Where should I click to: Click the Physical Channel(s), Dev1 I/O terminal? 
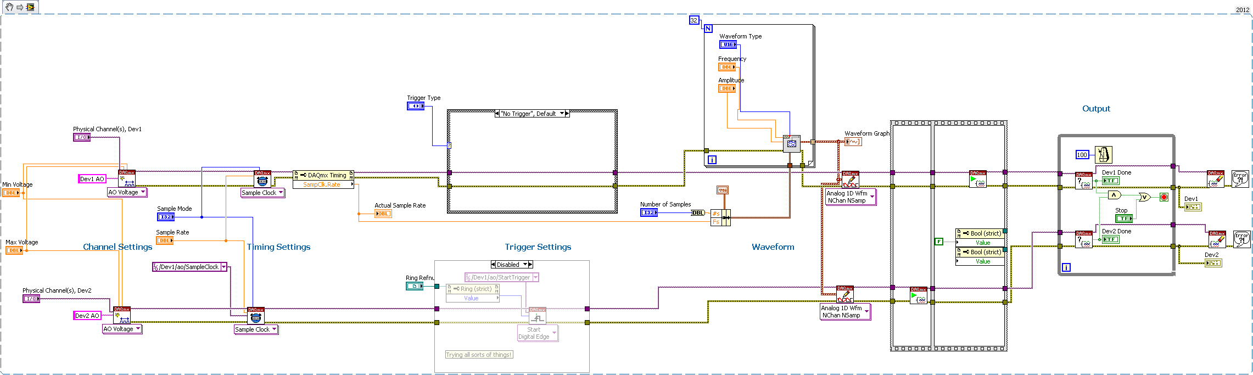[82, 137]
